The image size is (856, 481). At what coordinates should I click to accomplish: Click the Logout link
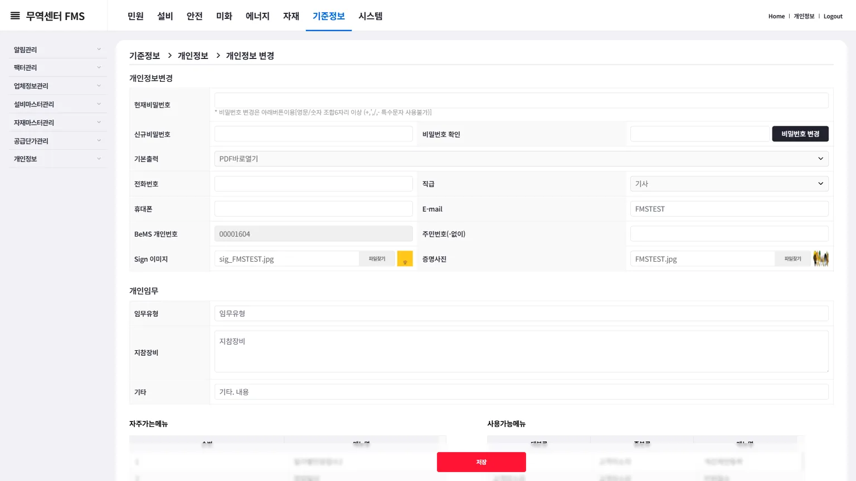pos(833,16)
